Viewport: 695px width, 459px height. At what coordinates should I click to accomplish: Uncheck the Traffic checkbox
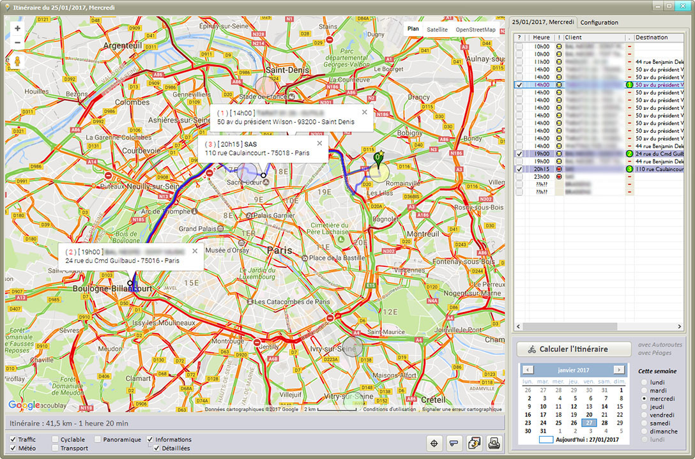(13, 439)
